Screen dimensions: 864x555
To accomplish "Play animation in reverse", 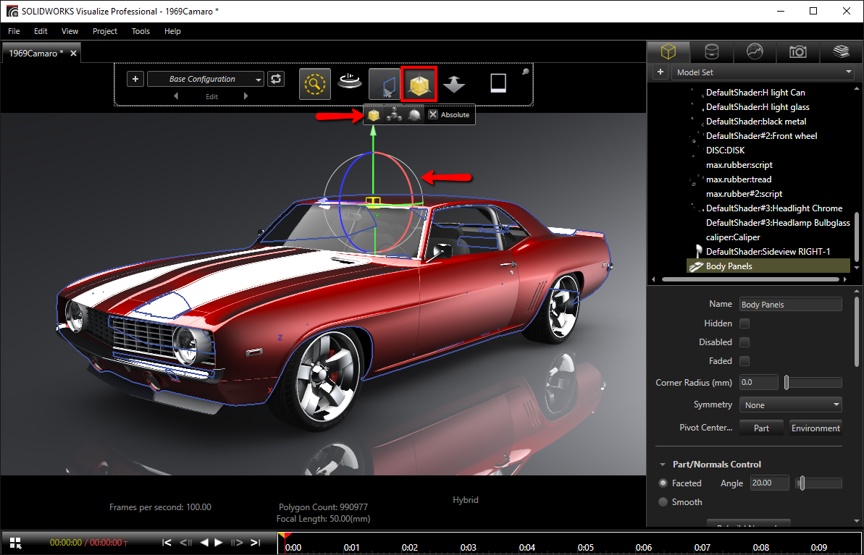I will click(x=204, y=542).
